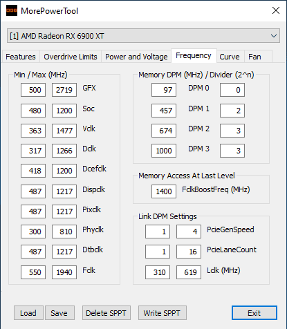Click the DPM 0 memory frequency field
Viewport: 287px width, 329px height.
coord(164,90)
